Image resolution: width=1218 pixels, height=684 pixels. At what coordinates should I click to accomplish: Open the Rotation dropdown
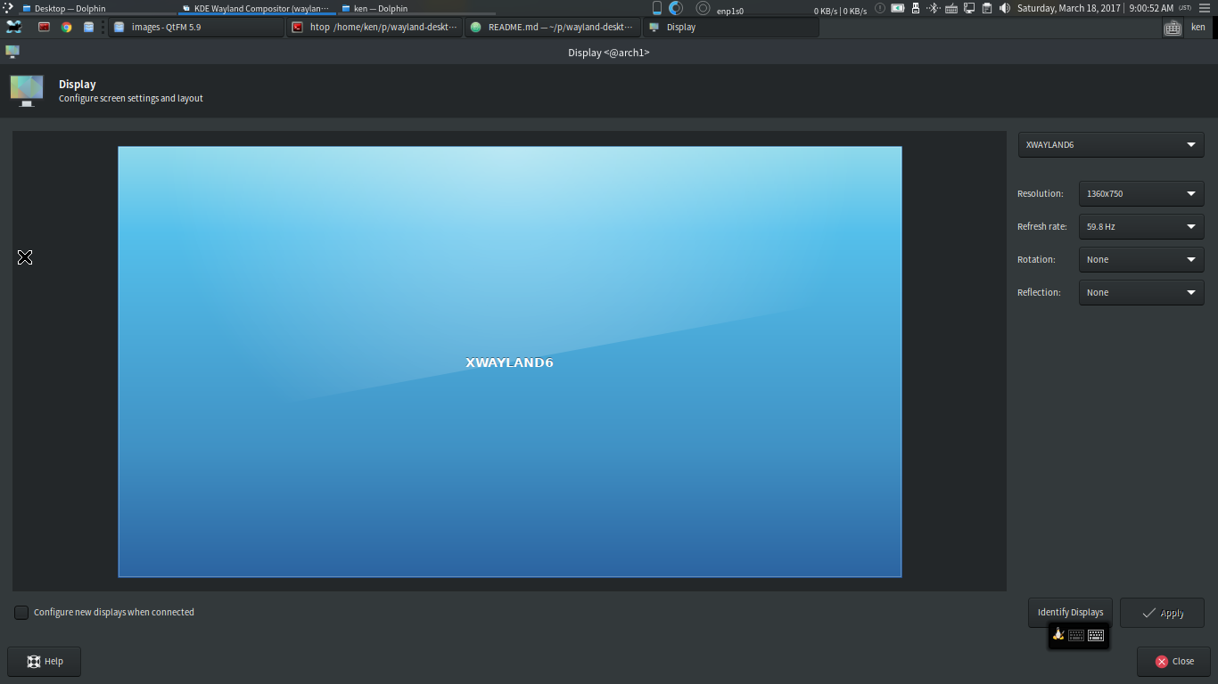(1141, 259)
